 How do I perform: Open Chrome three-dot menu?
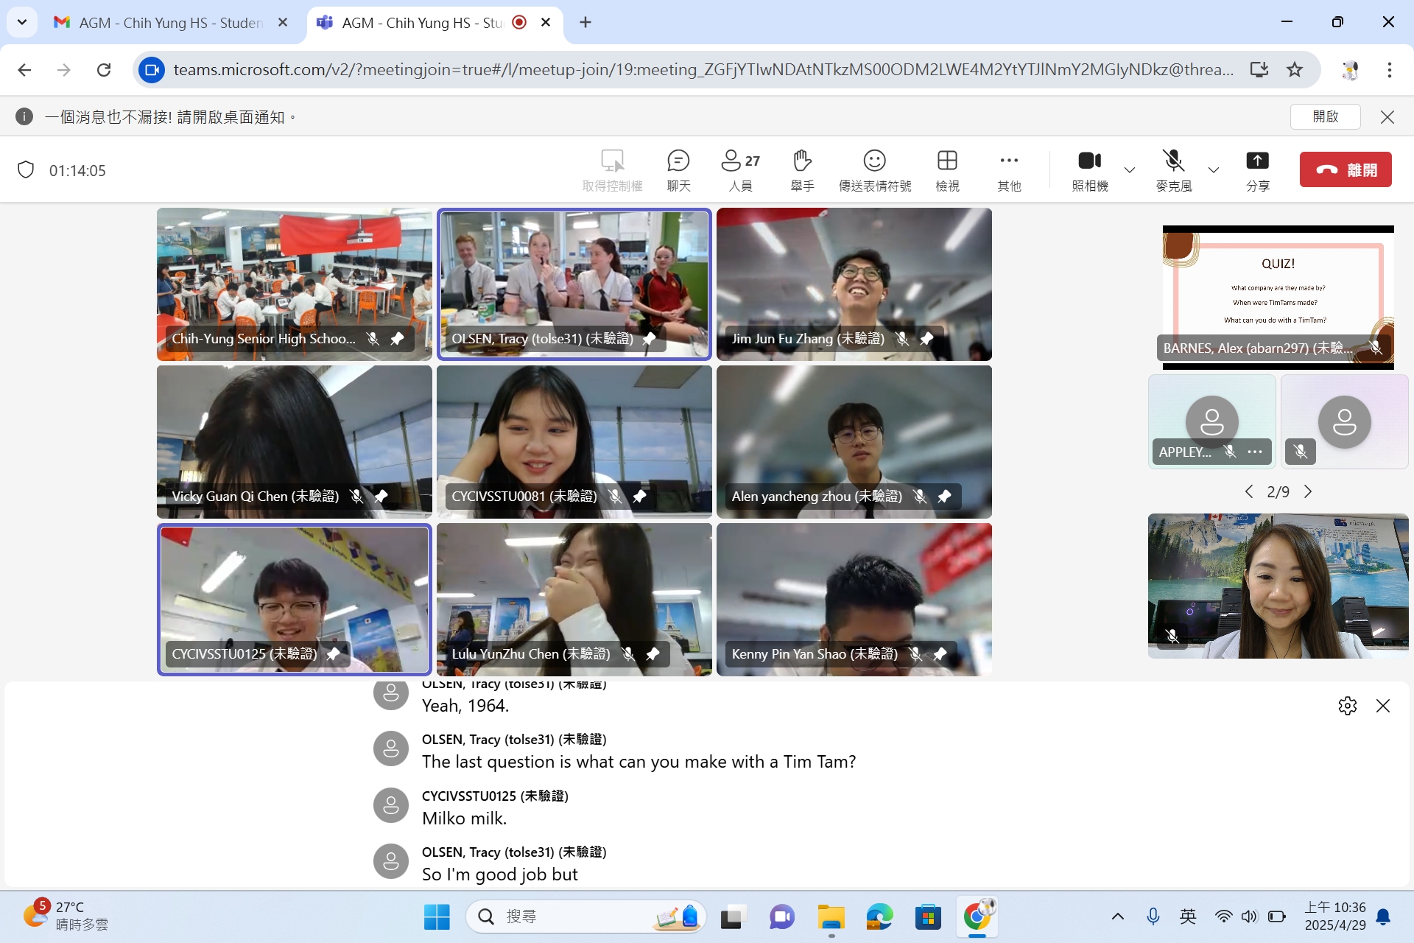pos(1389,70)
